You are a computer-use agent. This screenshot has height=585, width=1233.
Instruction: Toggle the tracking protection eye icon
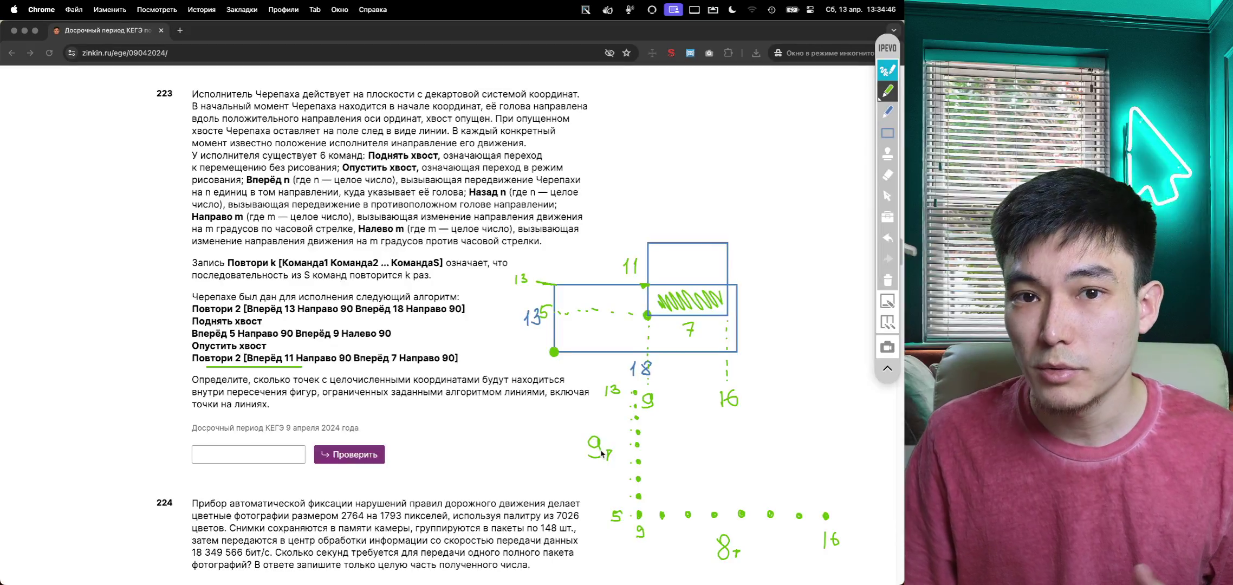[x=609, y=53]
